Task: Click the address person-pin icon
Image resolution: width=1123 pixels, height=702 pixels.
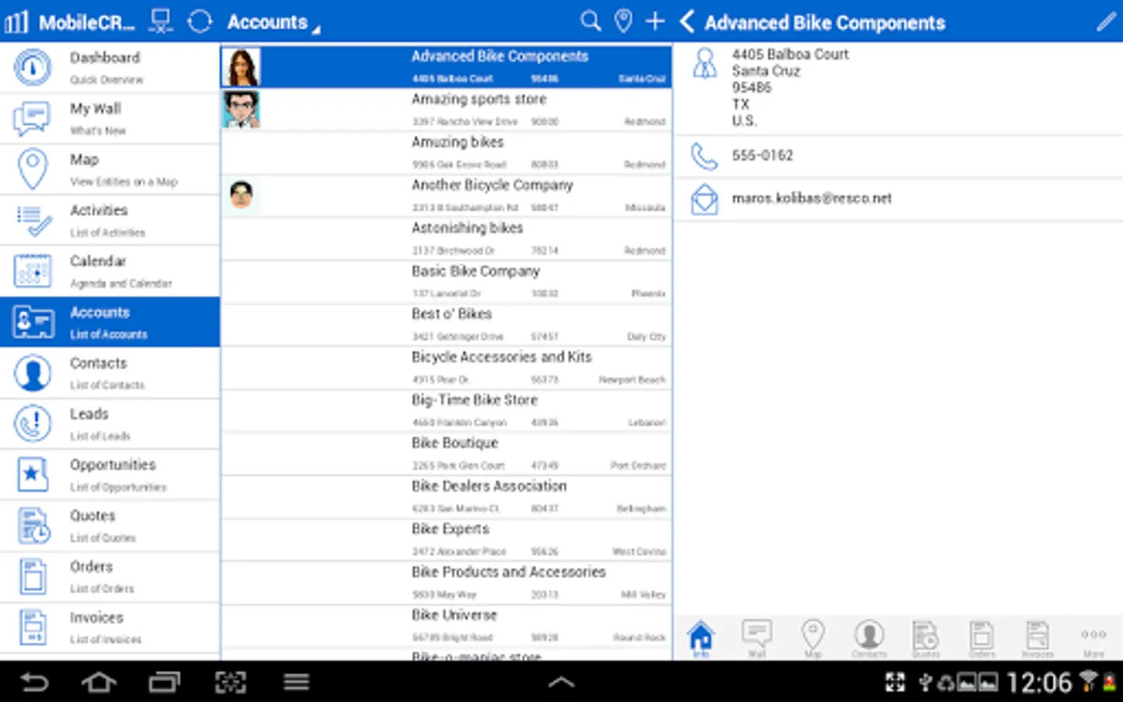Action: pyautogui.click(x=704, y=63)
